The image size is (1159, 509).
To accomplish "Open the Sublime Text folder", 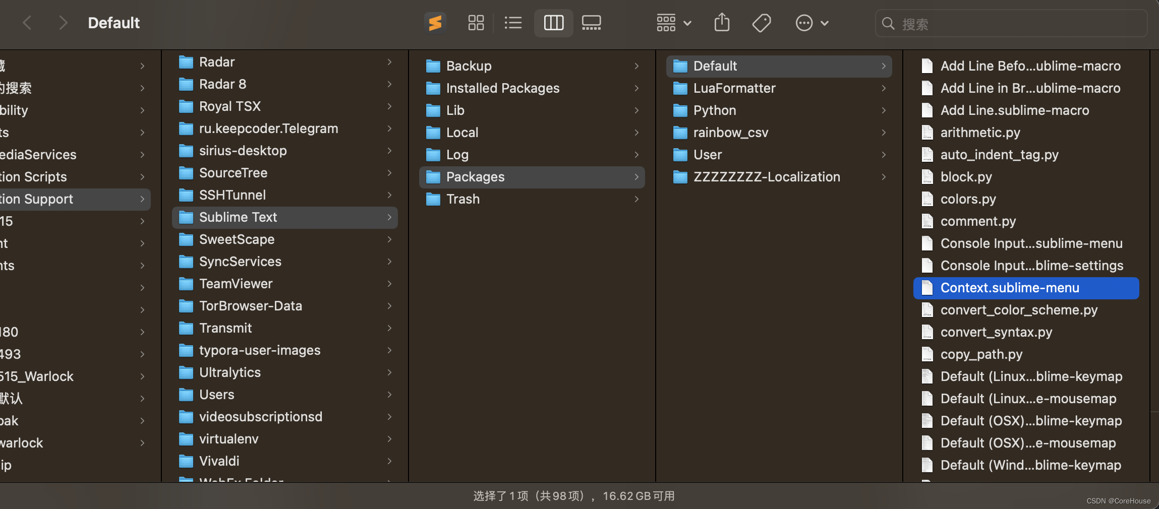I will pyautogui.click(x=238, y=217).
